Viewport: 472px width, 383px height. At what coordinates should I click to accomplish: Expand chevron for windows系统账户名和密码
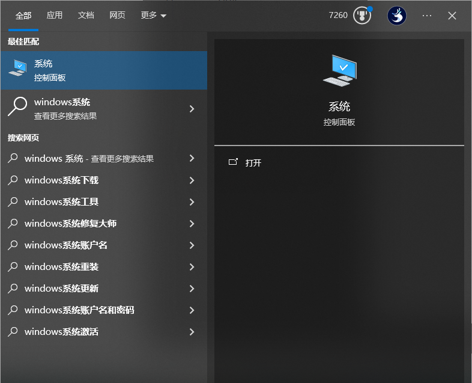pos(192,310)
